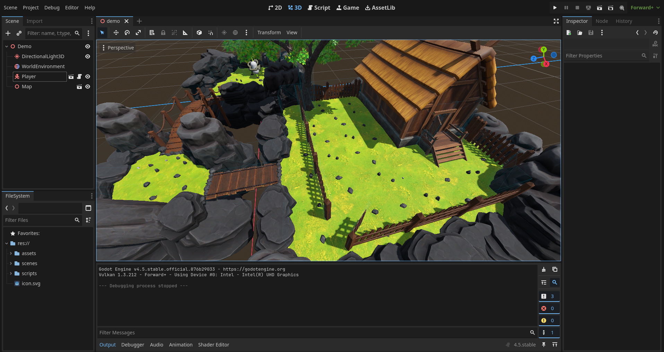Image resolution: width=664 pixels, height=352 pixels.
Task: Open the Project menu
Action: click(x=31, y=8)
